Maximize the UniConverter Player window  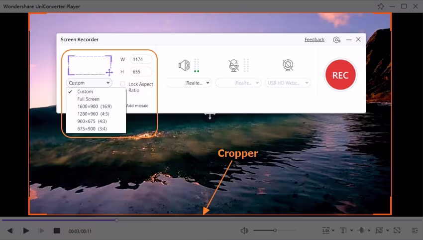click(404, 6)
